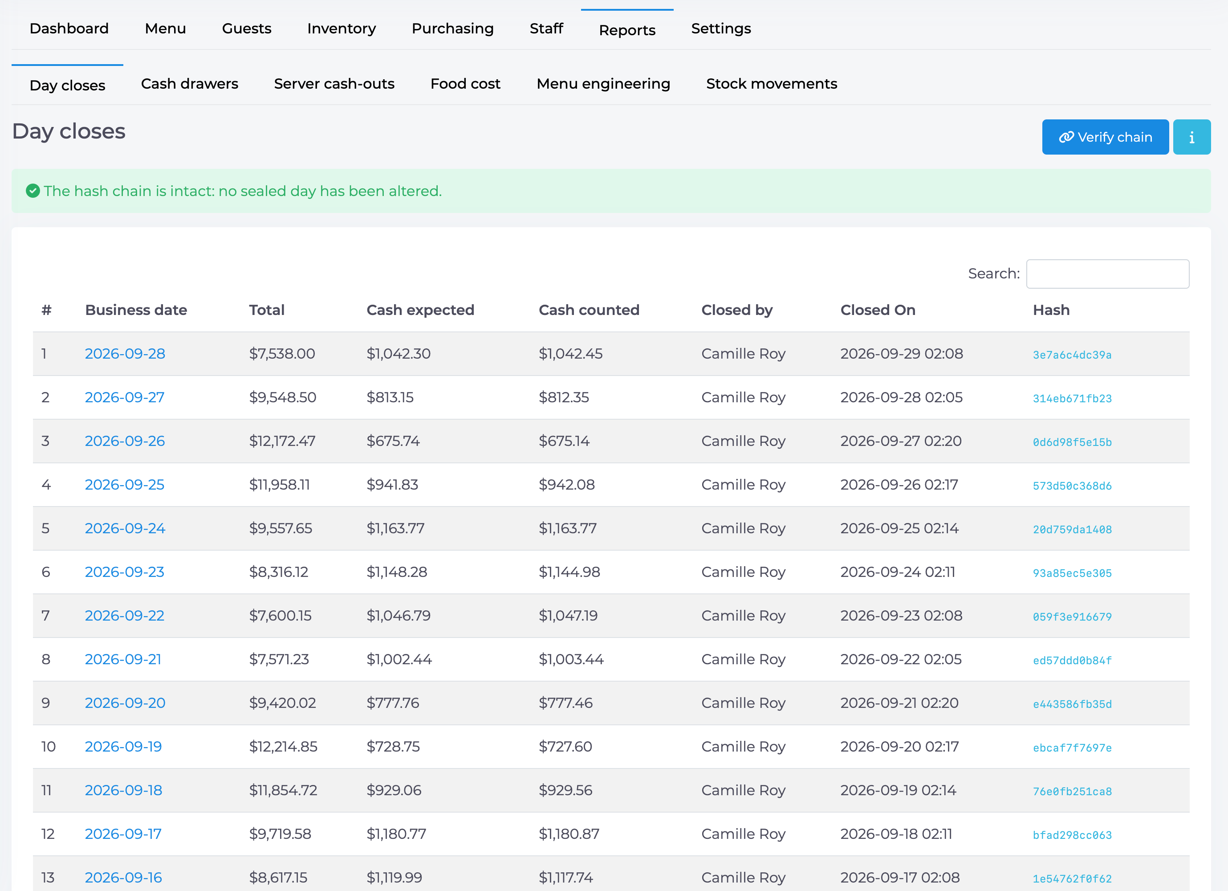
Task: Sort by Business date column header
Action: 136,311
